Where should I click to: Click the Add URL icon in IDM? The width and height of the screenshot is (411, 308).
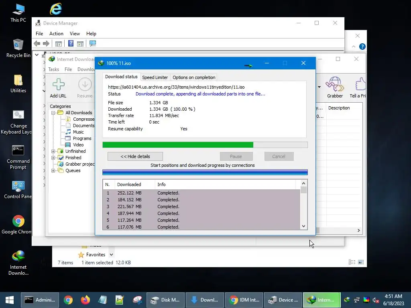[59, 85]
